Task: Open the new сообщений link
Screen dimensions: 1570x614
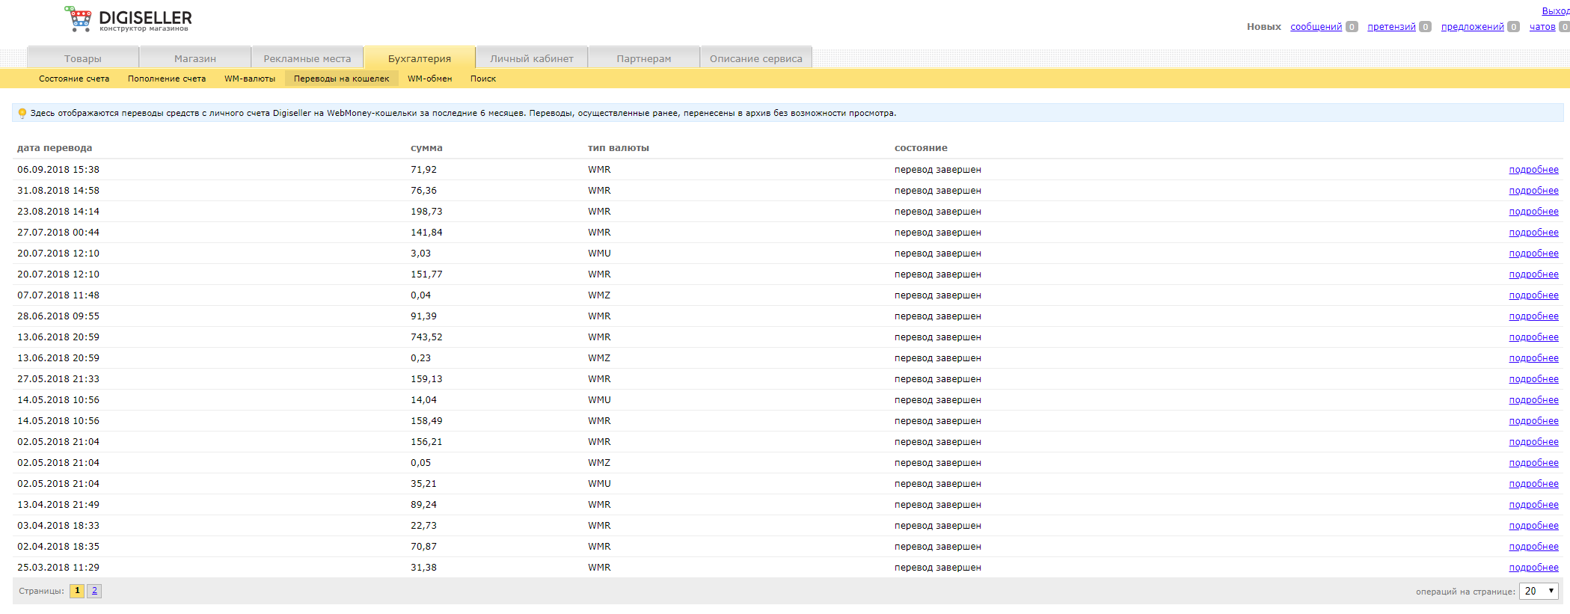Action: point(1316,27)
